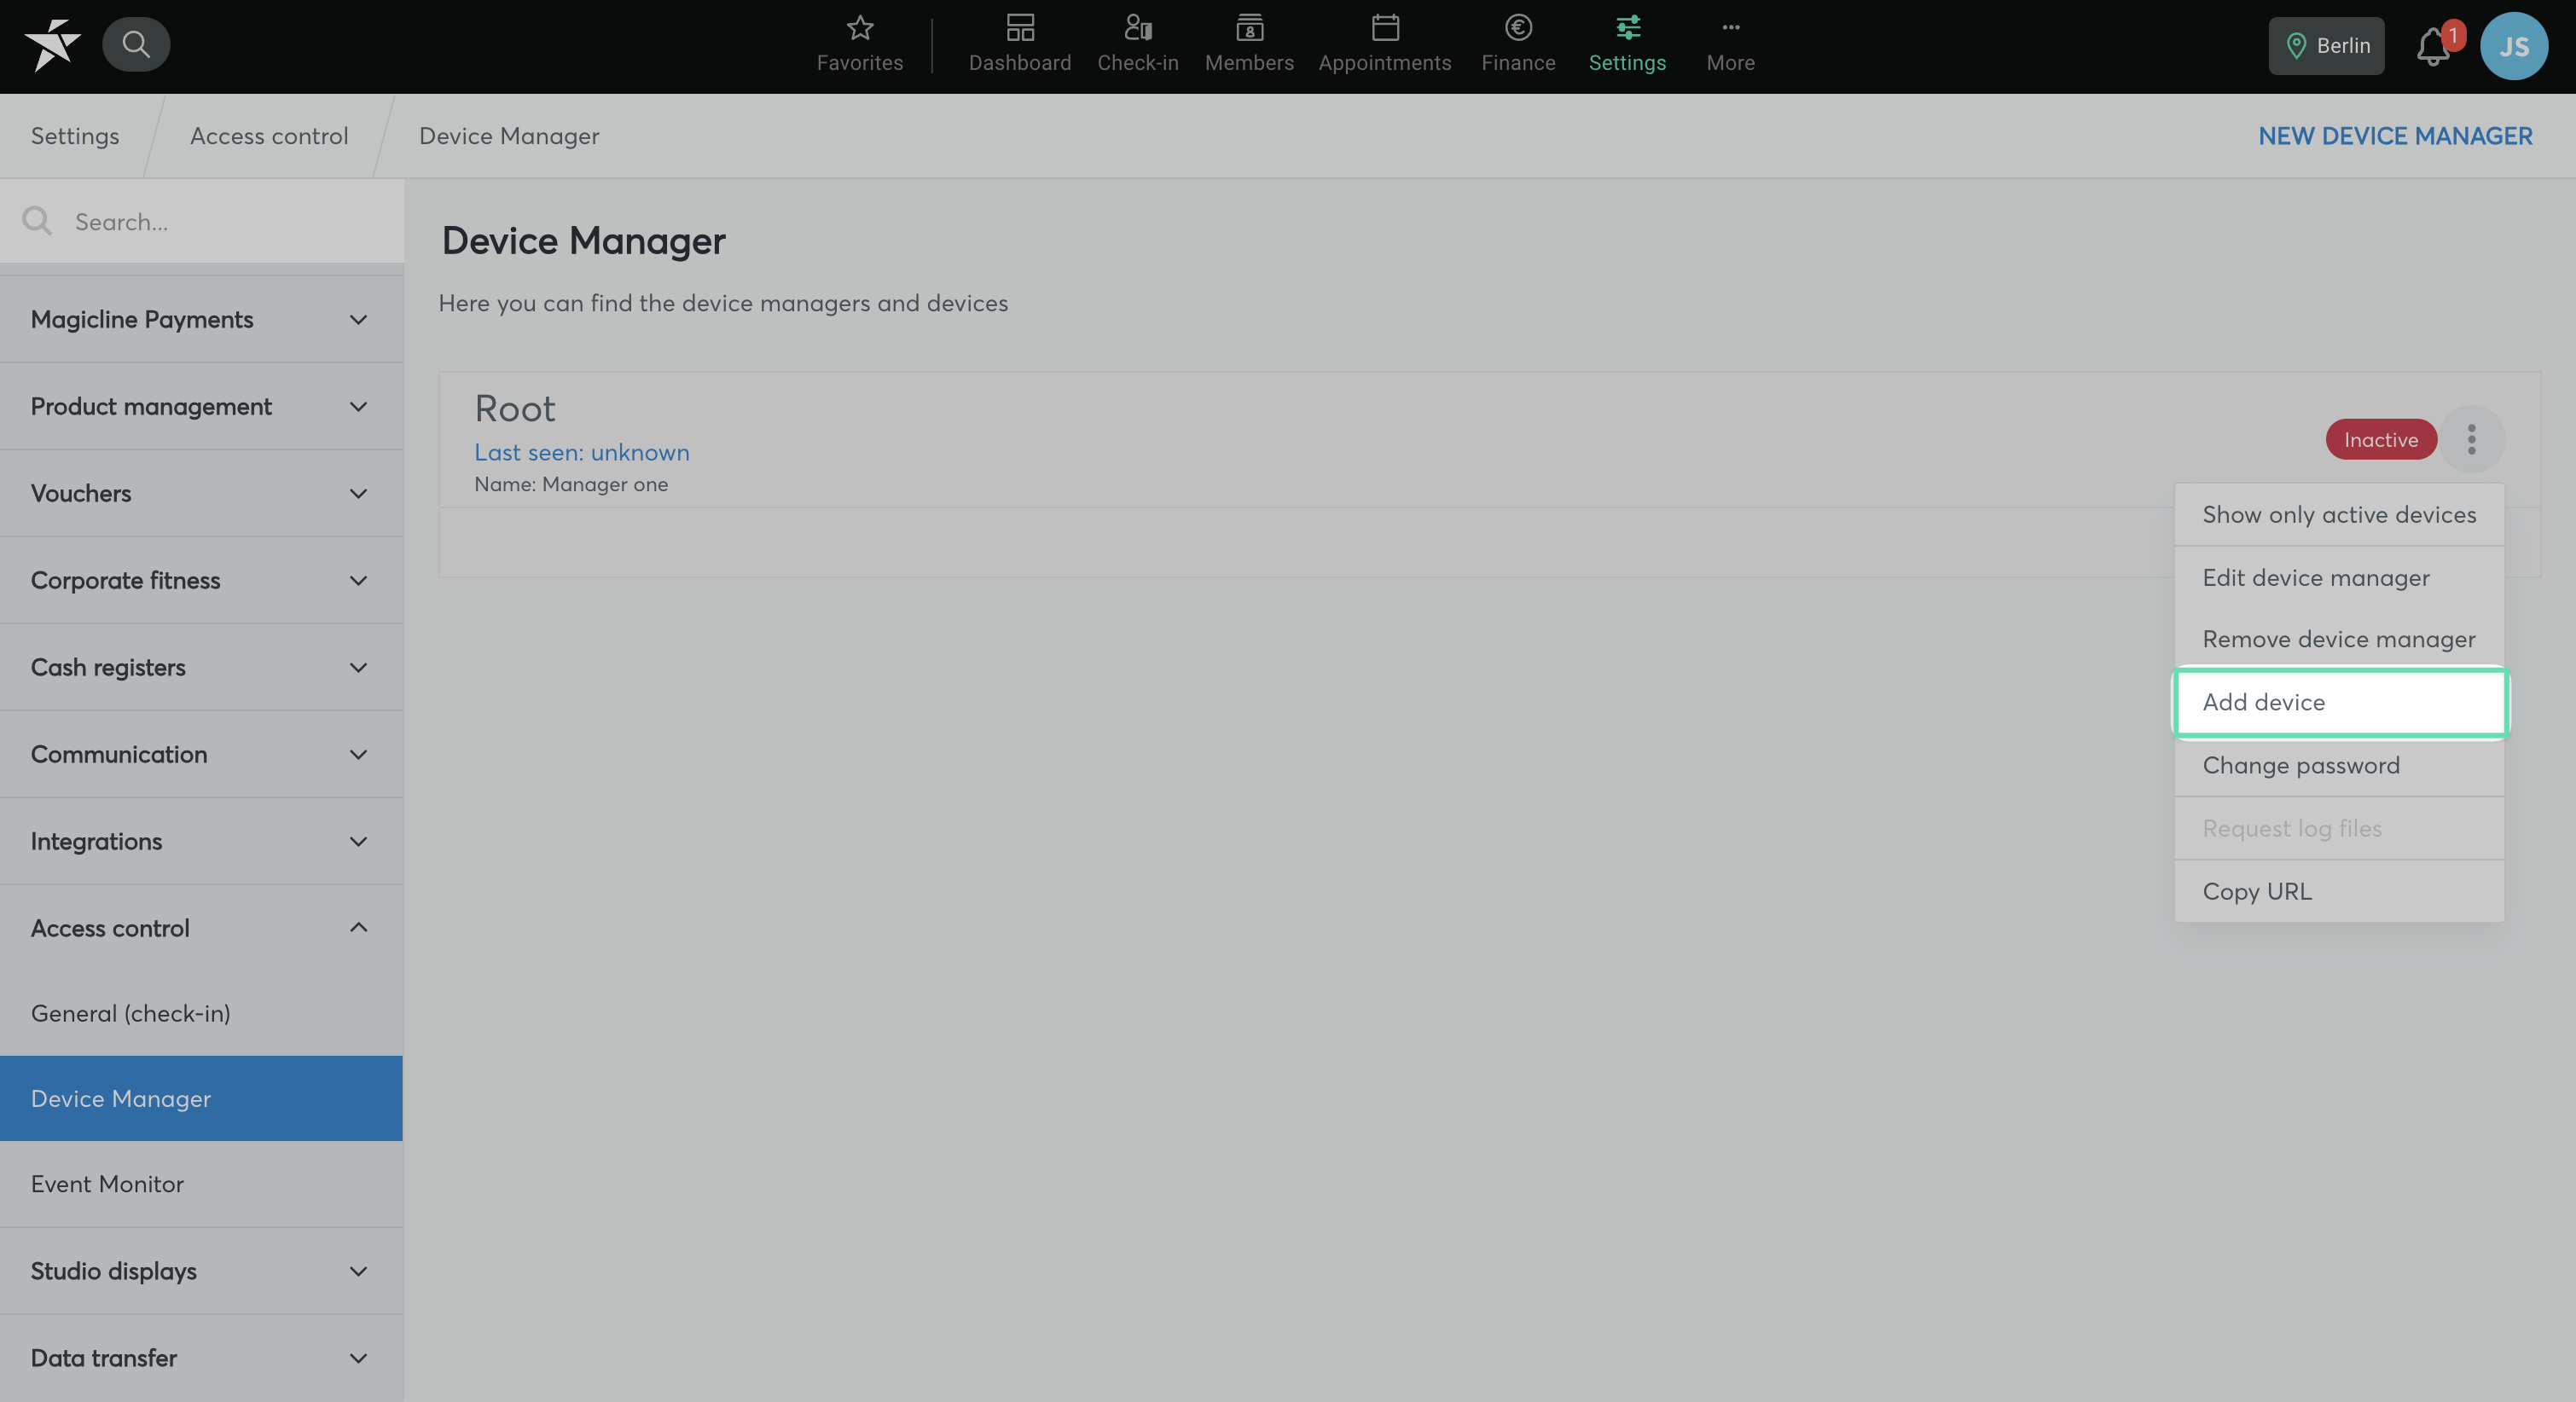Select Device Manager in sidebar

[x=201, y=1098]
